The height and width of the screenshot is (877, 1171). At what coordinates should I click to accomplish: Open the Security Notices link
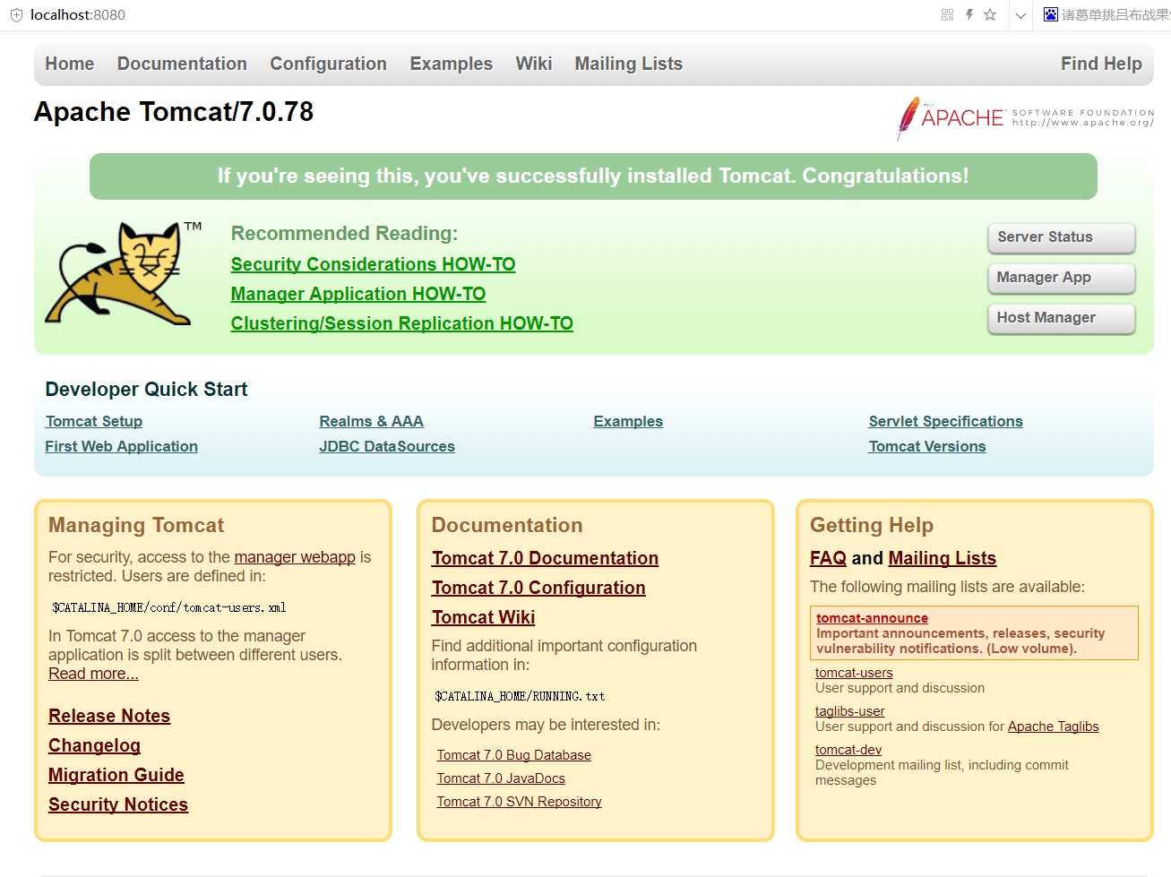point(118,804)
